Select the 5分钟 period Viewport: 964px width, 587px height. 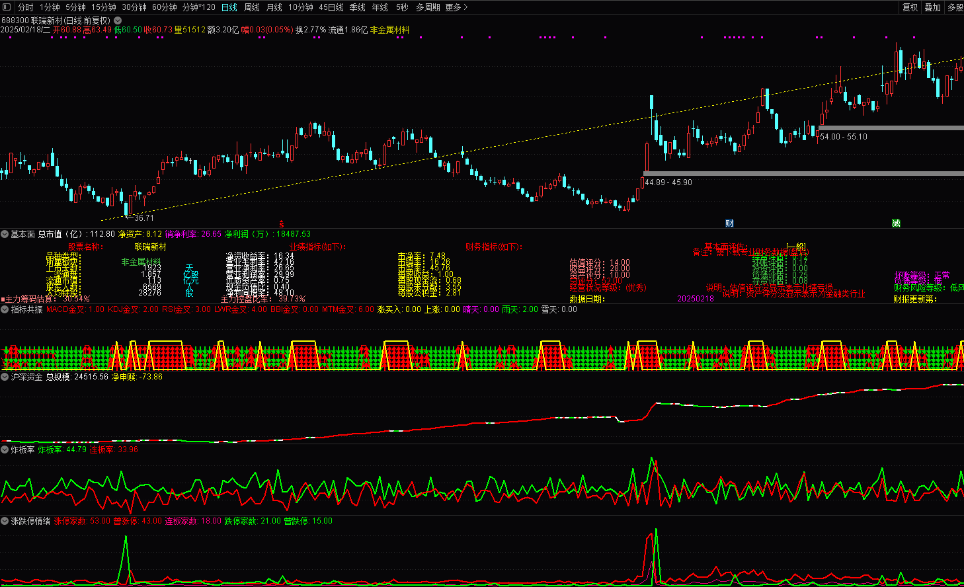point(75,7)
